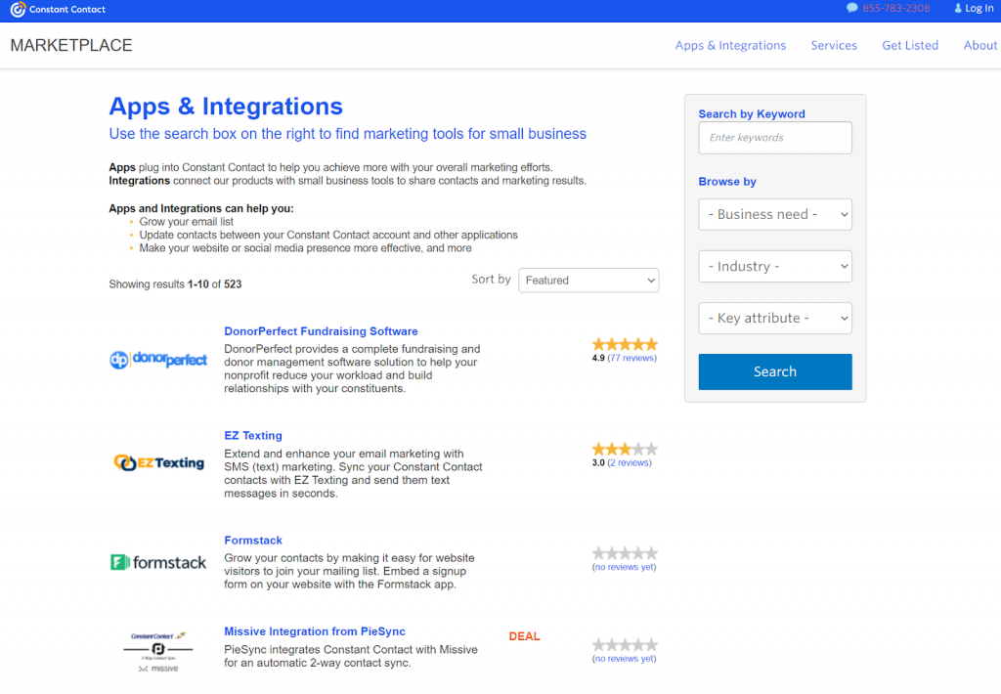This screenshot has height=694, width=1001.
Task: Click the chat bubble phone icon
Action: [x=851, y=8]
